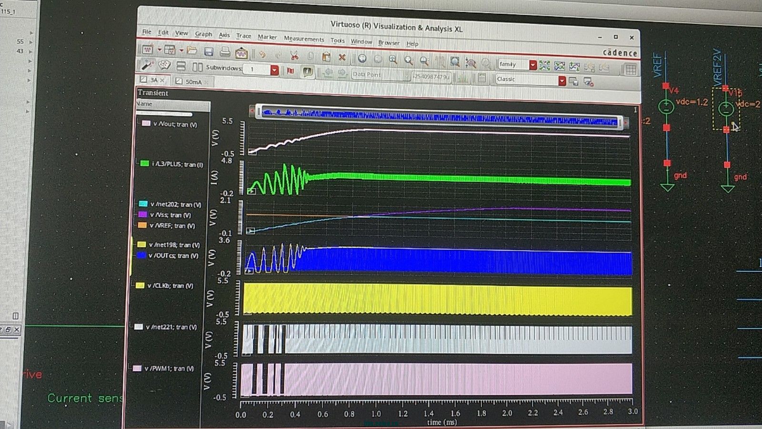Delete selection with the red X icon

point(342,57)
